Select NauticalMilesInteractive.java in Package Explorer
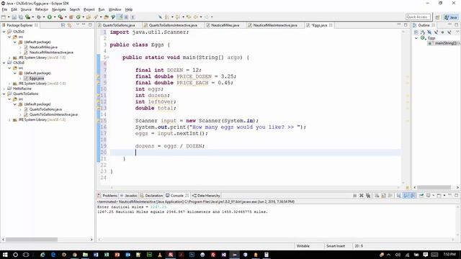This screenshot has height=259, width=461. tap(51, 53)
